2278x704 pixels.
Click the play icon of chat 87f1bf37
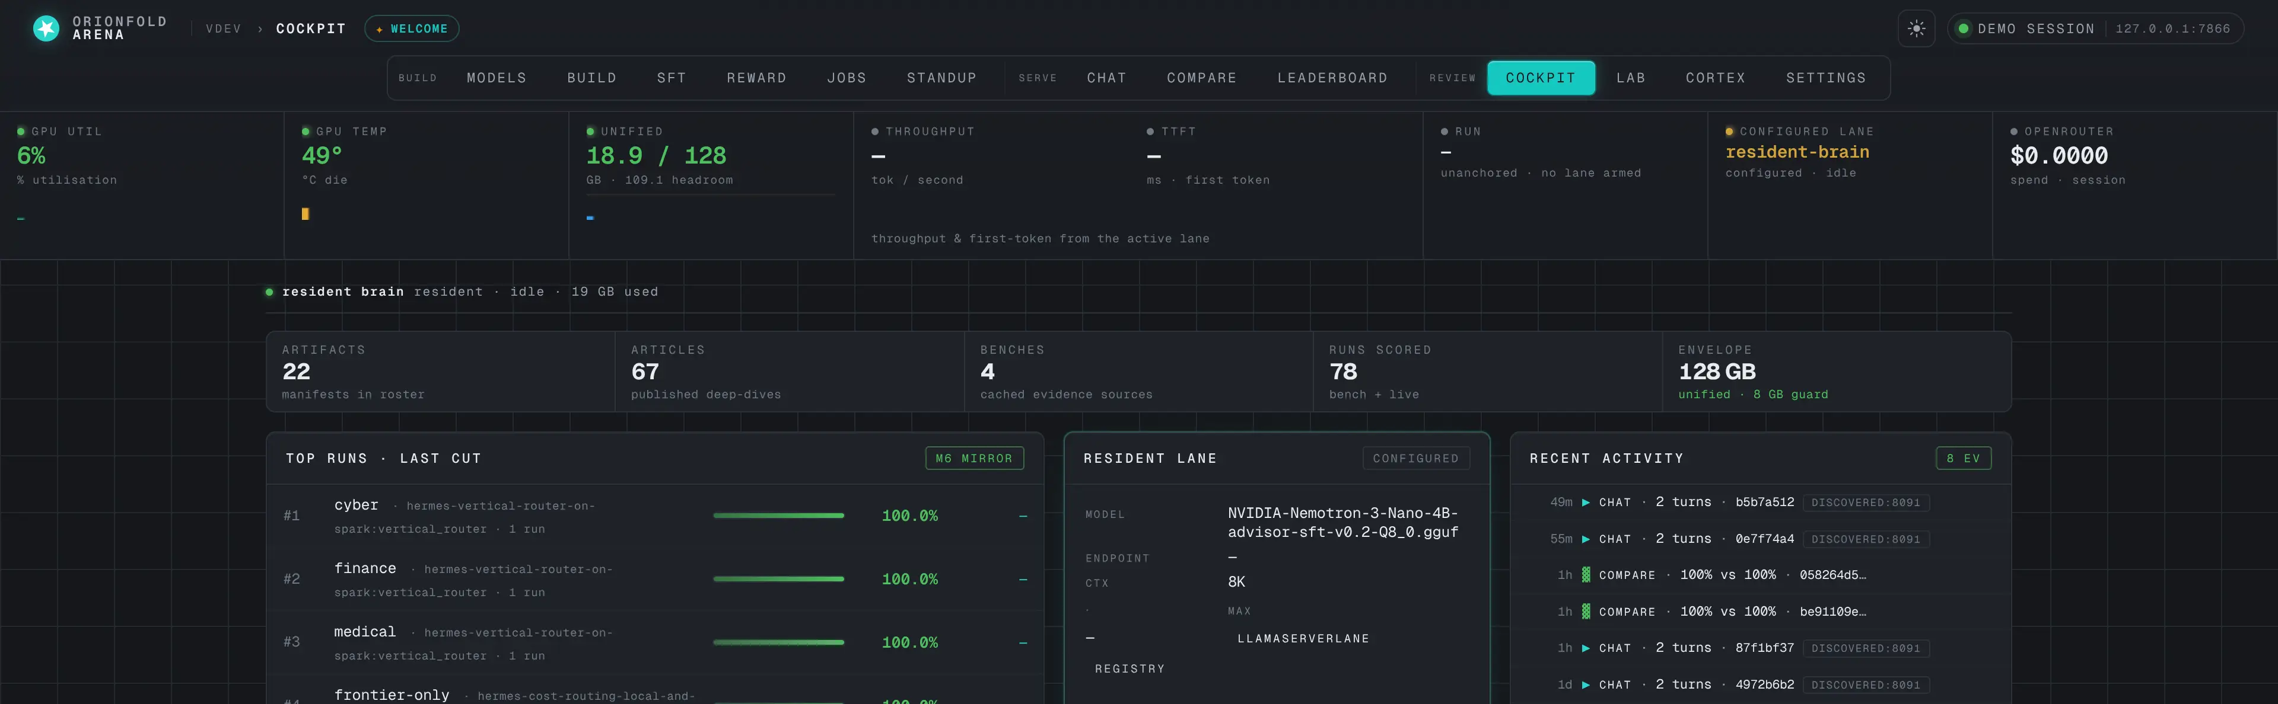pos(1586,648)
